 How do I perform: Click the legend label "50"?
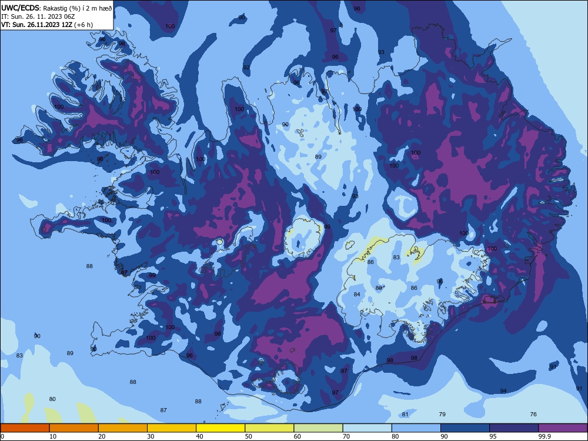(249, 436)
